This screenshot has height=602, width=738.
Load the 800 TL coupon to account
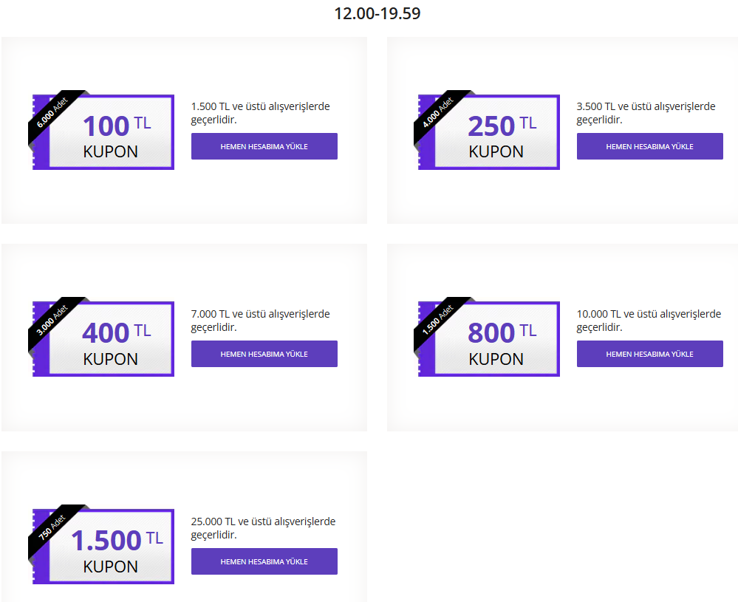649,354
